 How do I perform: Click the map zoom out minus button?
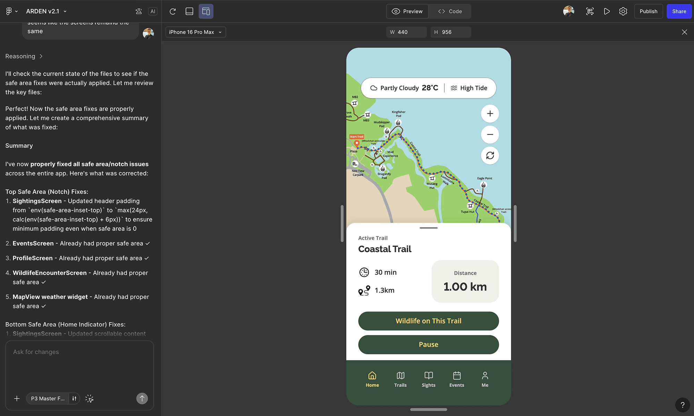pyautogui.click(x=490, y=135)
